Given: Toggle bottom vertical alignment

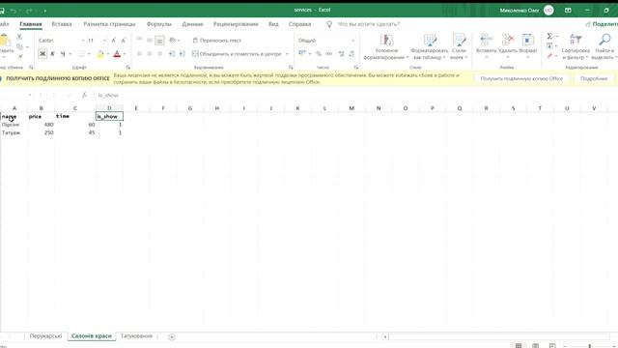Looking at the screenshot, I should tap(159, 41).
